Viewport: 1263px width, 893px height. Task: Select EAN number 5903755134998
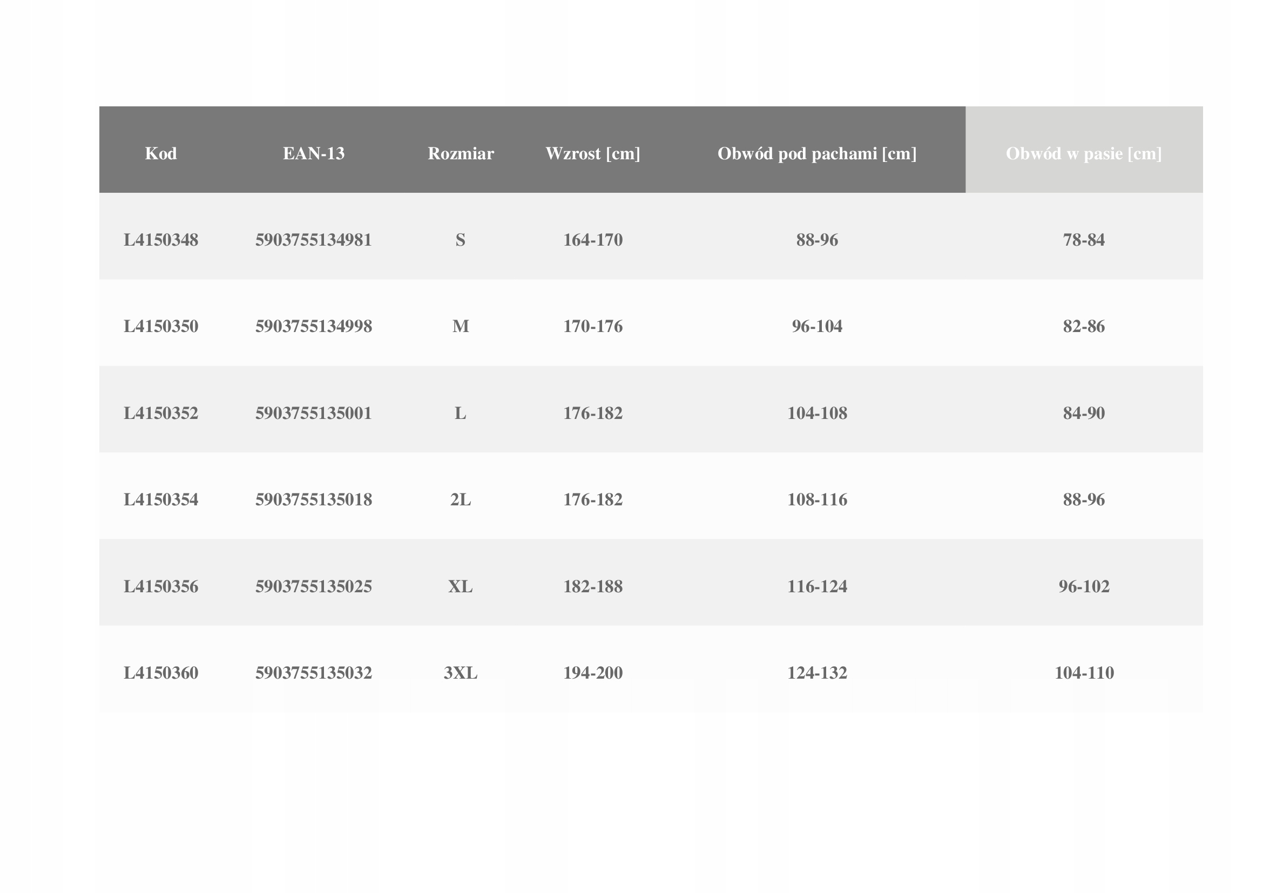(x=314, y=327)
